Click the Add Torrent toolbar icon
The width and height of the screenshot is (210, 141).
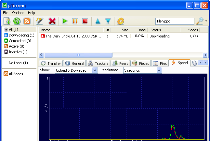[x=7, y=21]
